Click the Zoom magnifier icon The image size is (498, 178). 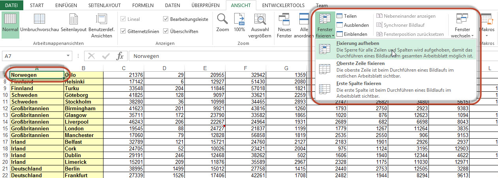coord(223,20)
